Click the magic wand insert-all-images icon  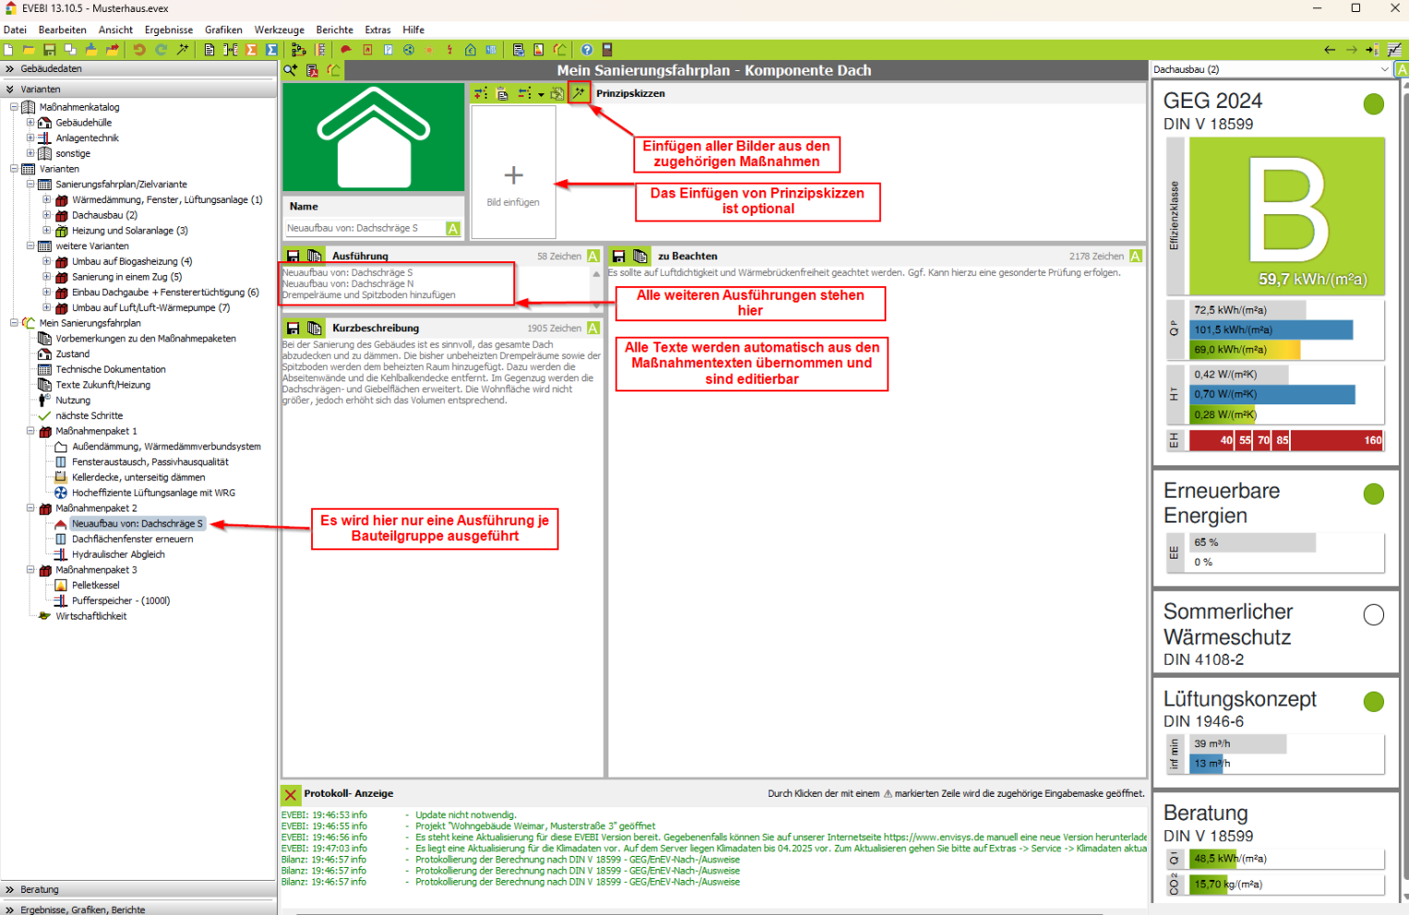pyautogui.click(x=579, y=93)
